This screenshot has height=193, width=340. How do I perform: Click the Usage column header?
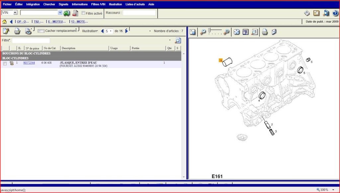click(119, 48)
